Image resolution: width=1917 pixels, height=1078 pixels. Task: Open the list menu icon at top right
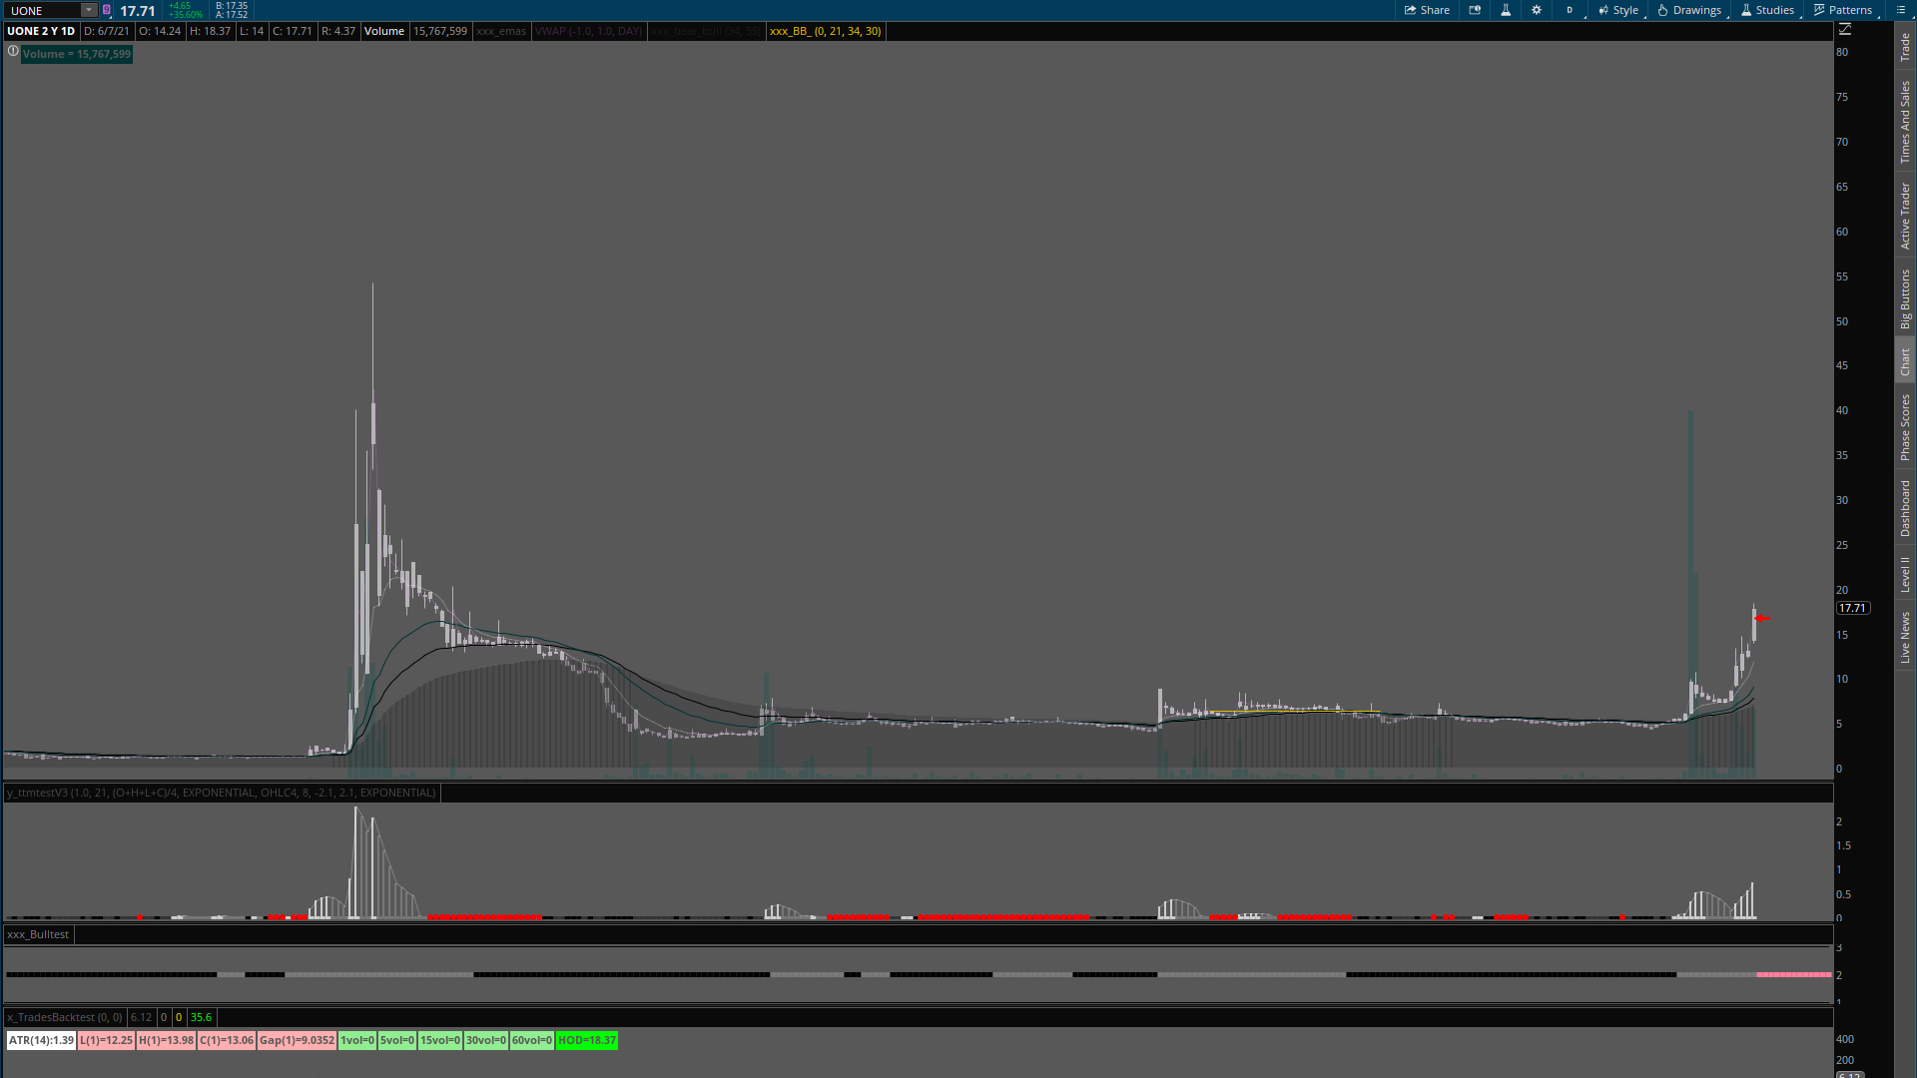[x=1901, y=10]
